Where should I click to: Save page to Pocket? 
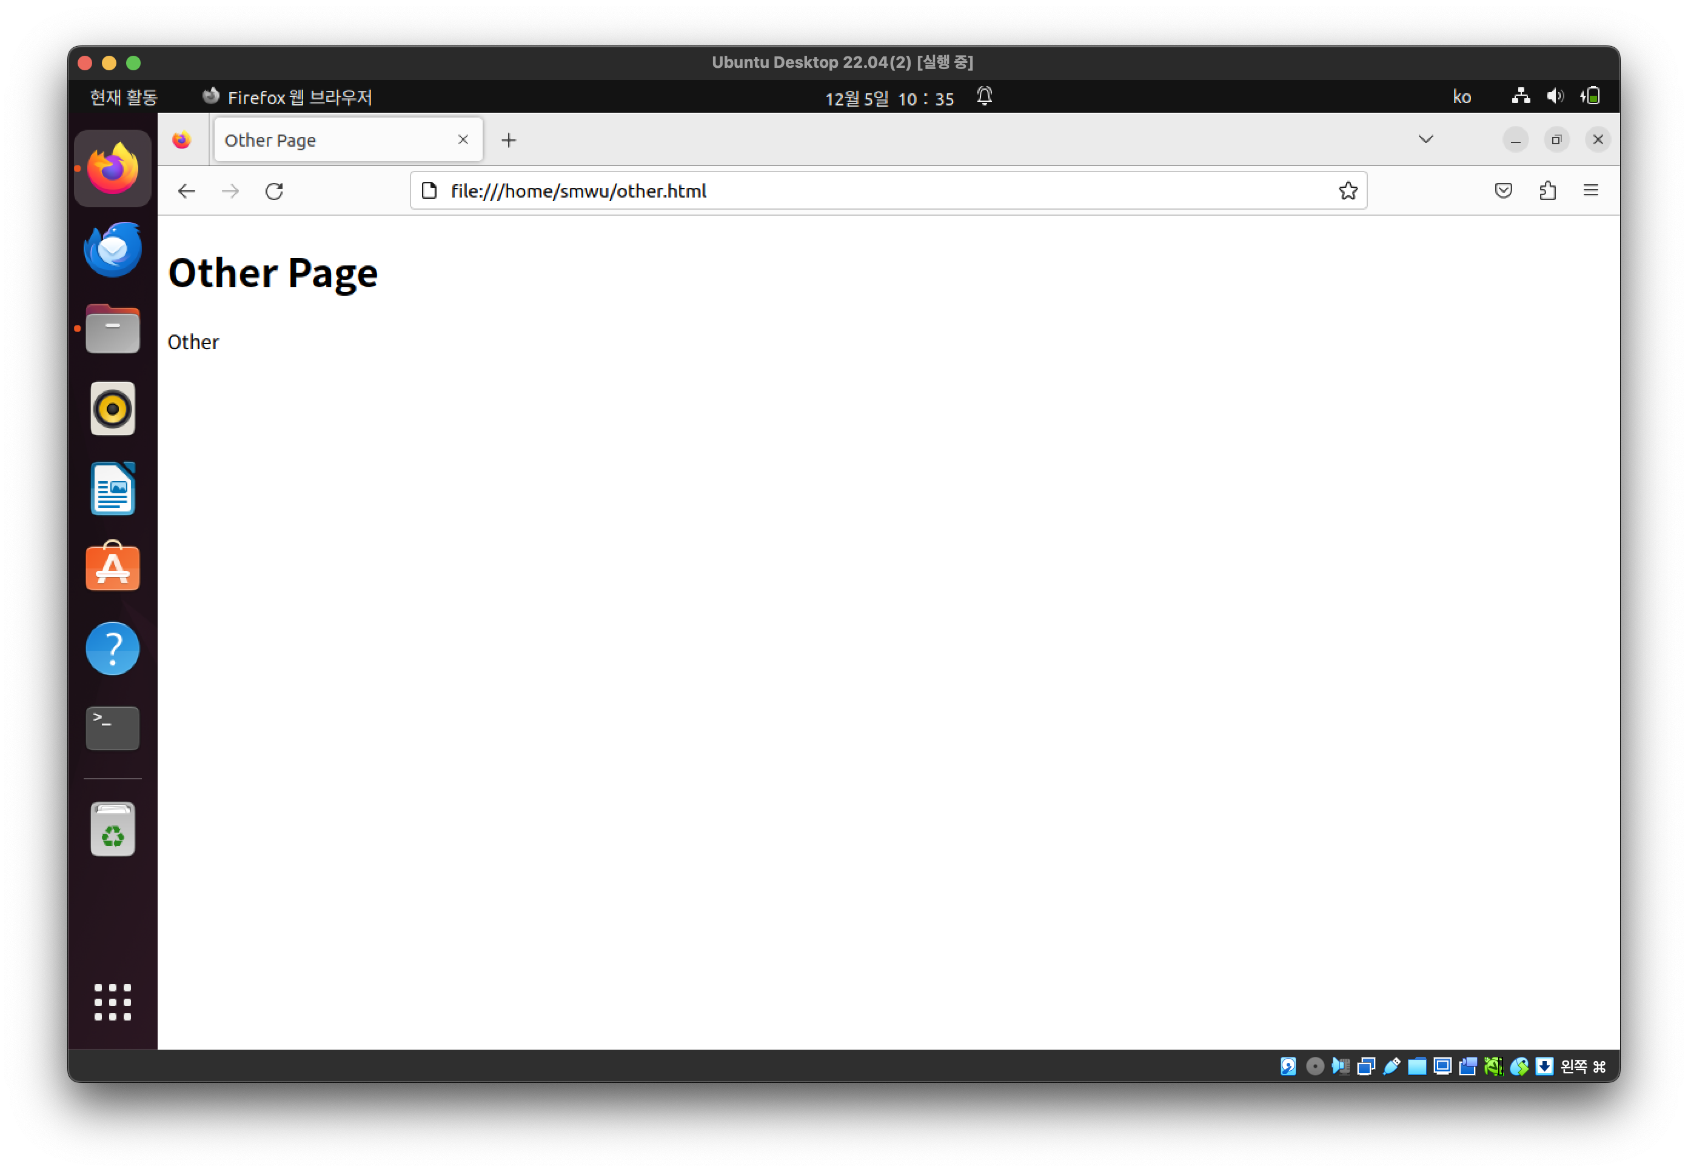click(x=1503, y=190)
